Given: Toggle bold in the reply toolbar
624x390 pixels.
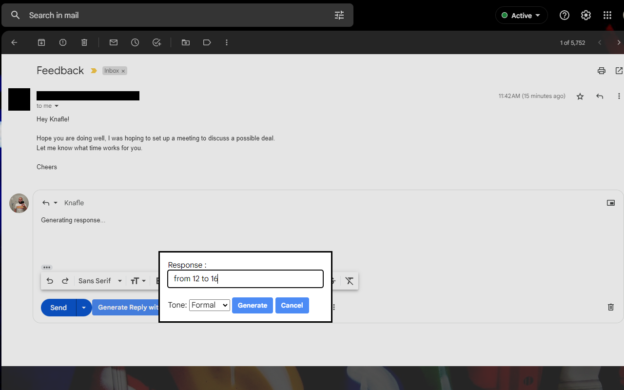Looking at the screenshot, I should pos(157,281).
